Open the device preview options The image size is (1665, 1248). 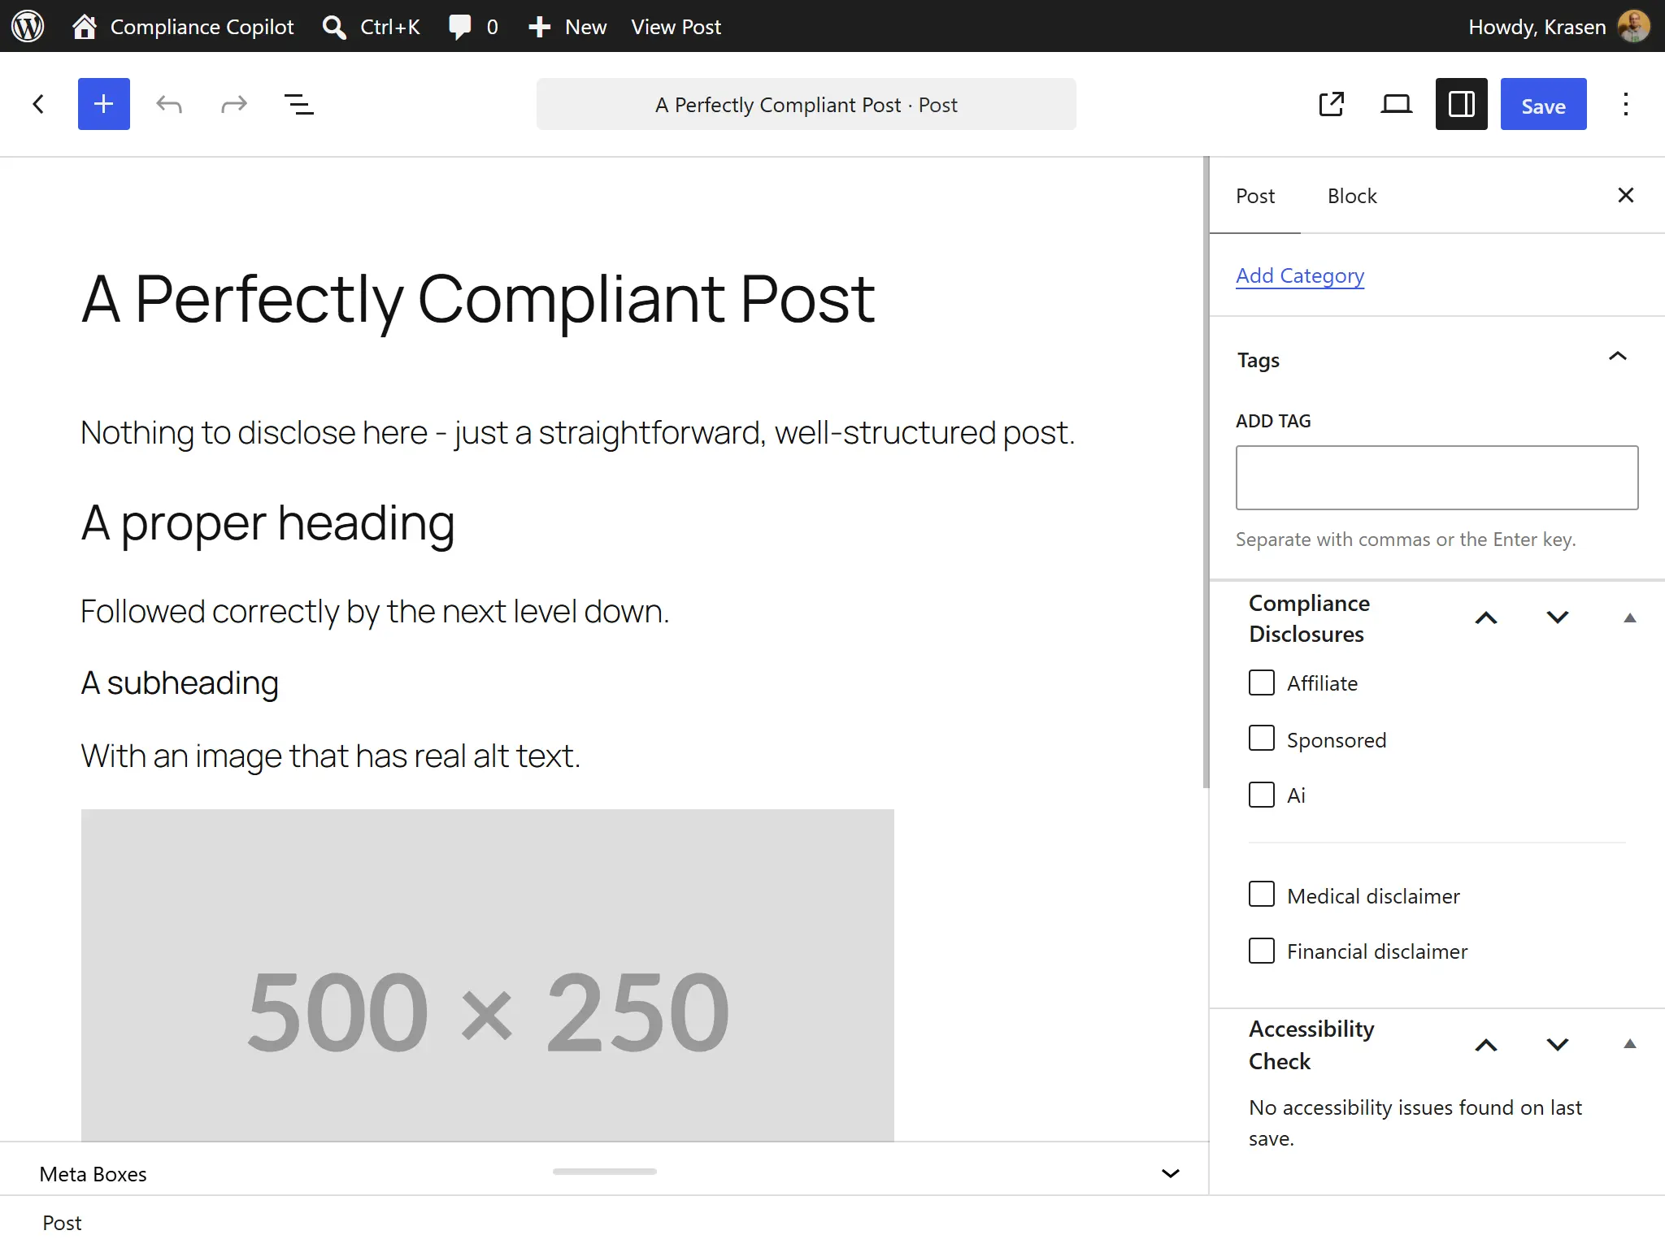(1396, 104)
